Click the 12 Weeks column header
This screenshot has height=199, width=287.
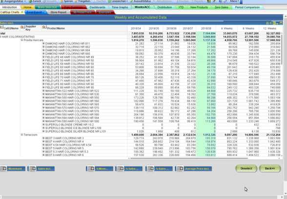coord(269,28)
